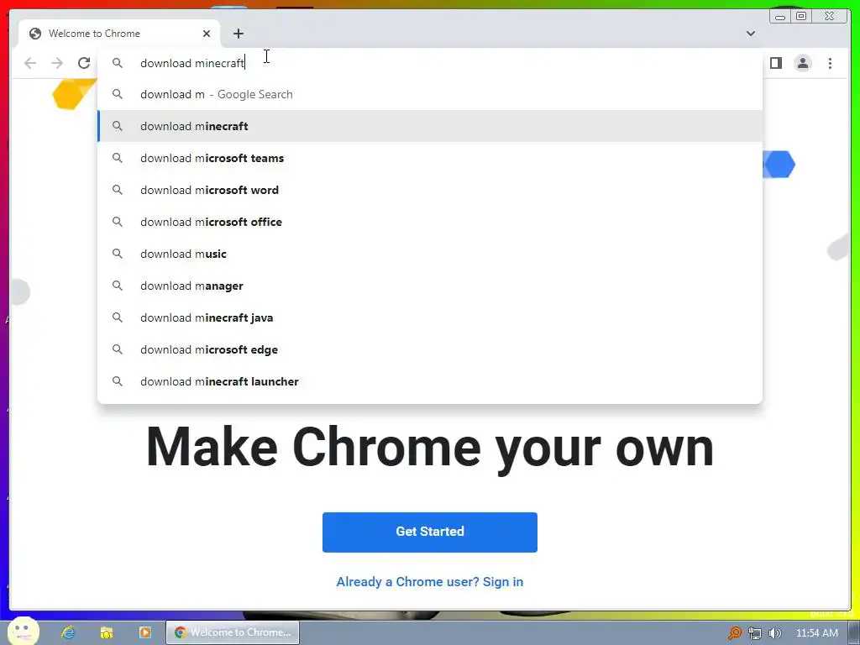Click in the address bar text field
This screenshot has height=645, width=860.
(x=430, y=63)
